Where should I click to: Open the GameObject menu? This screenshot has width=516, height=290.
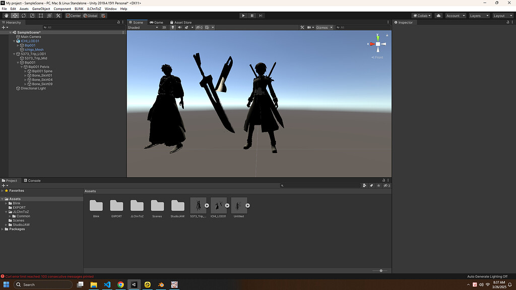[40, 9]
